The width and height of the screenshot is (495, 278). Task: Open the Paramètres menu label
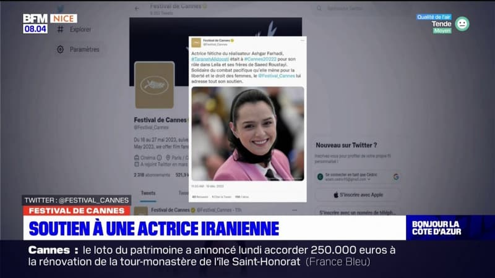click(85, 49)
